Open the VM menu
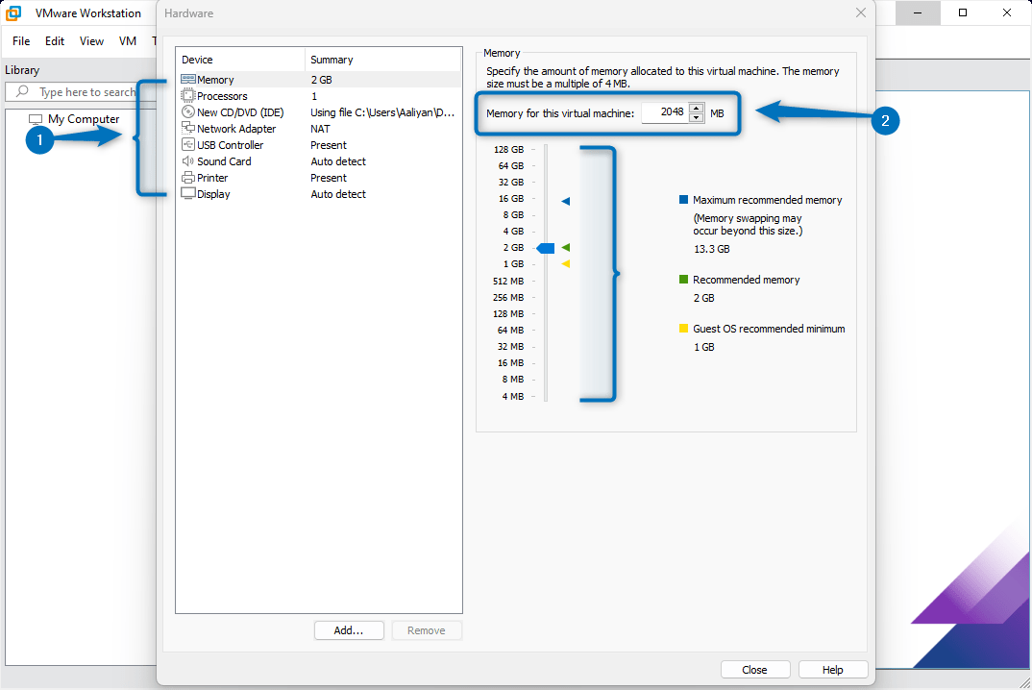 (126, 41)
